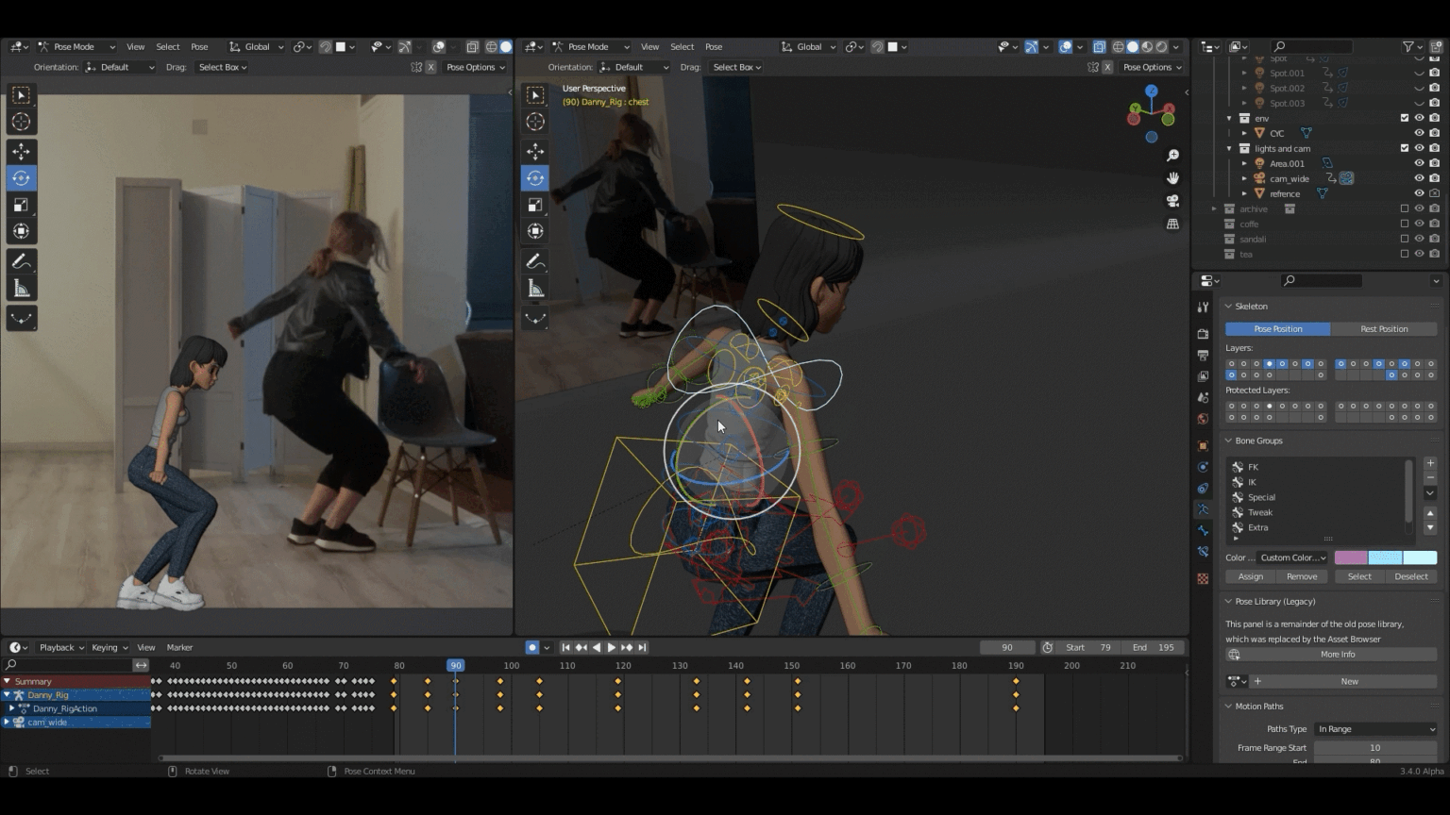1450x815 pixels.
Task: Toggle camera view via the viewport camera gizmo
Action: click(1172, 201)
